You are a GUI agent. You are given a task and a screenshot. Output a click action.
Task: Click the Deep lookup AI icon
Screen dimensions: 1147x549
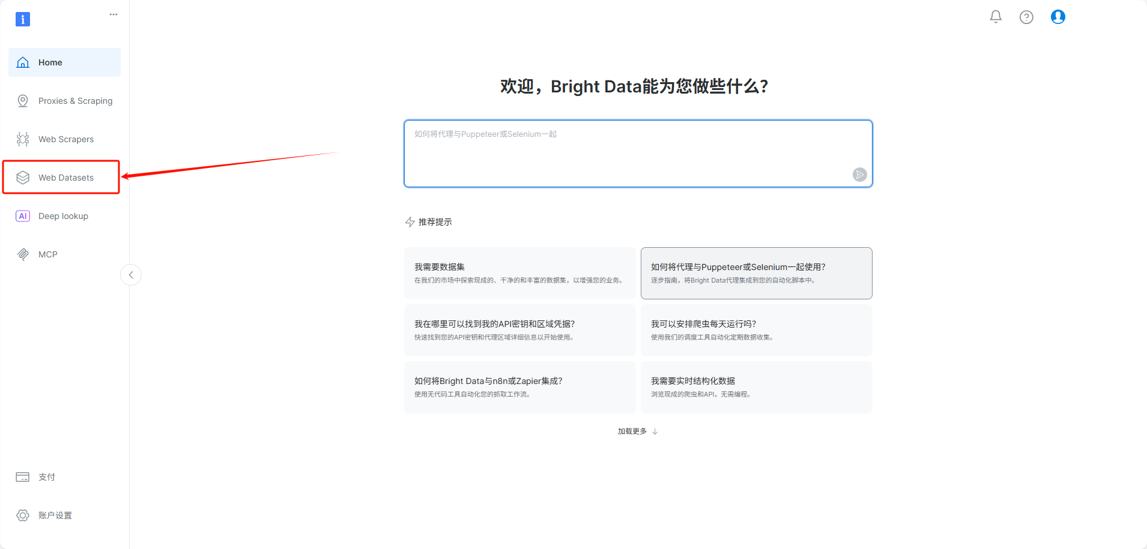23,216
